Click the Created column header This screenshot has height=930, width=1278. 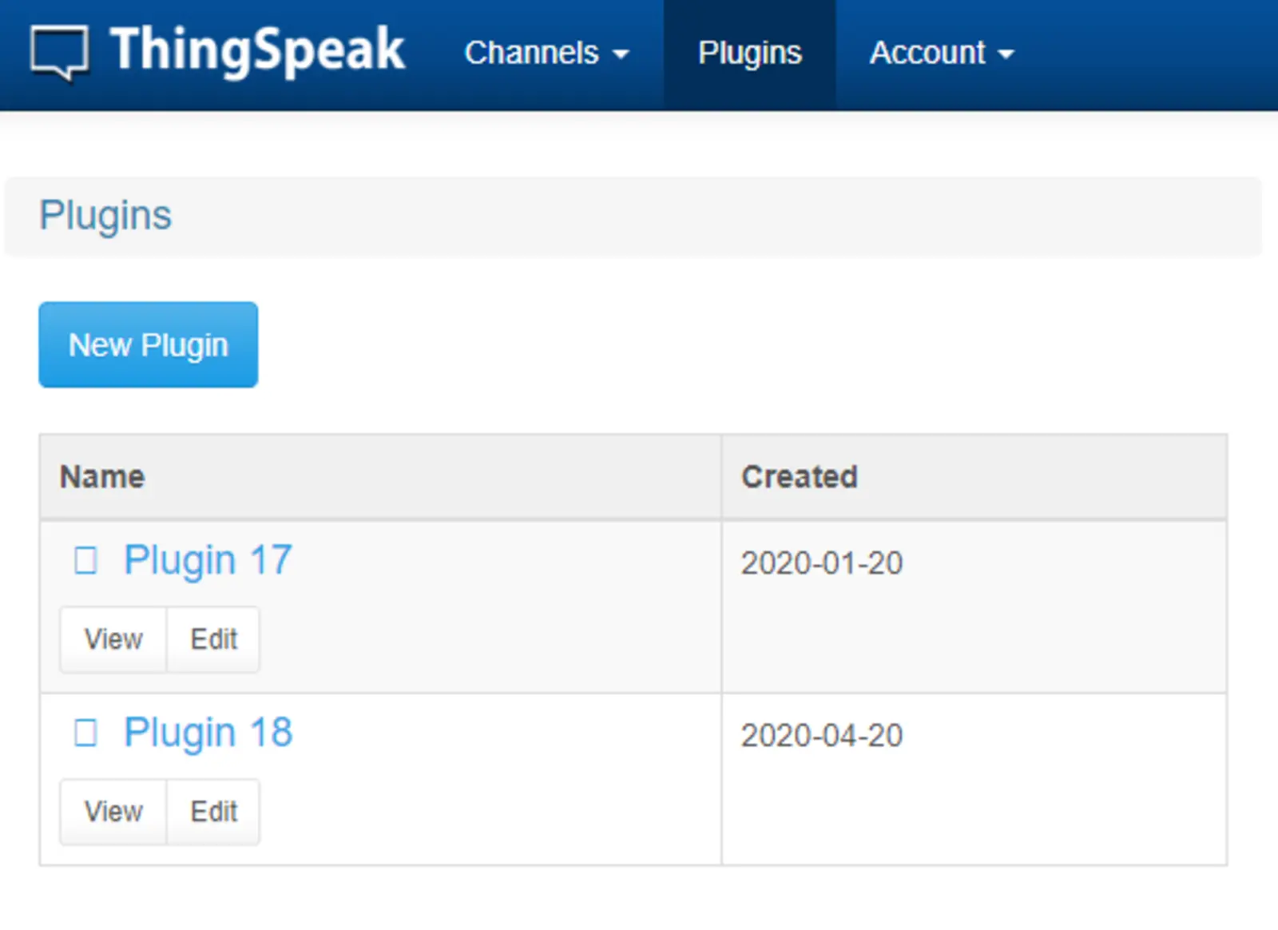tap(799, 477)
